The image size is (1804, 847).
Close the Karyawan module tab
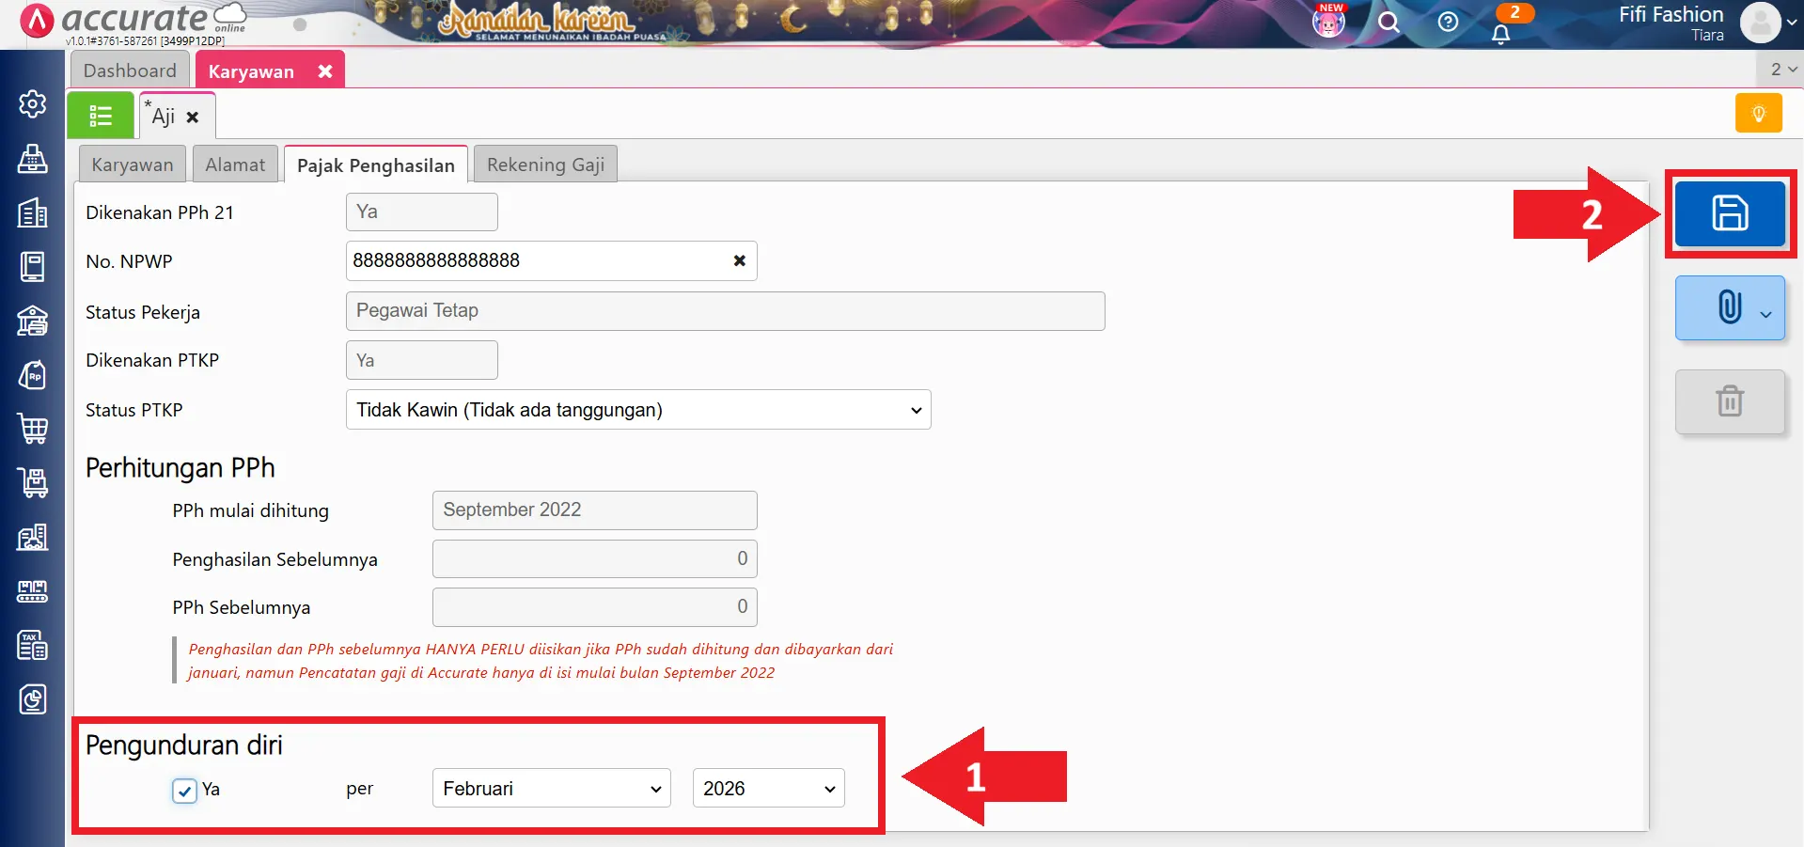(325, 71)
